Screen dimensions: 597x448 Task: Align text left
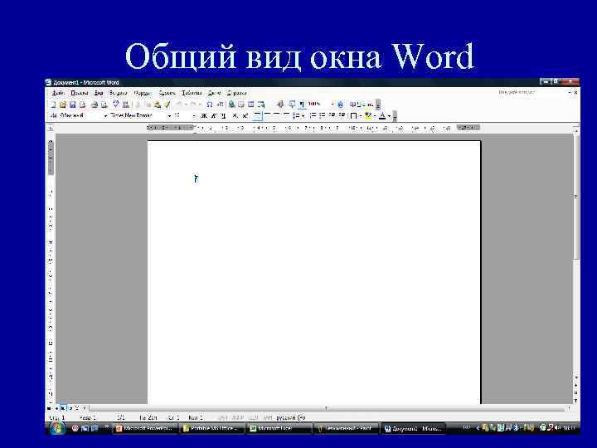(x=258, y=115)
